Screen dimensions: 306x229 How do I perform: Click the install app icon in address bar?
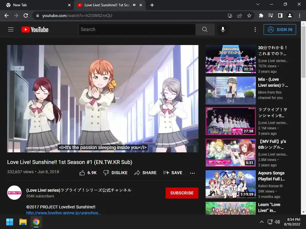(230, 16)
